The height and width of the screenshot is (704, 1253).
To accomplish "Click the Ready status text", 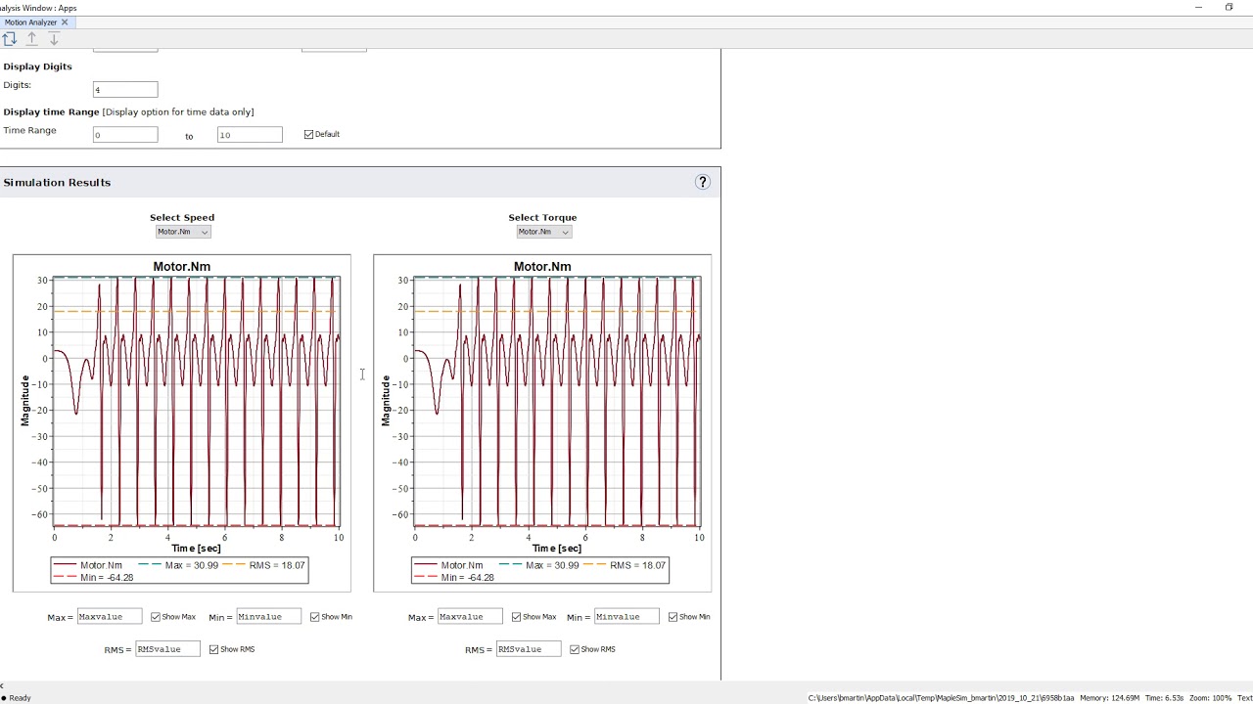I will pyautogui.click(x=20, y=698).
